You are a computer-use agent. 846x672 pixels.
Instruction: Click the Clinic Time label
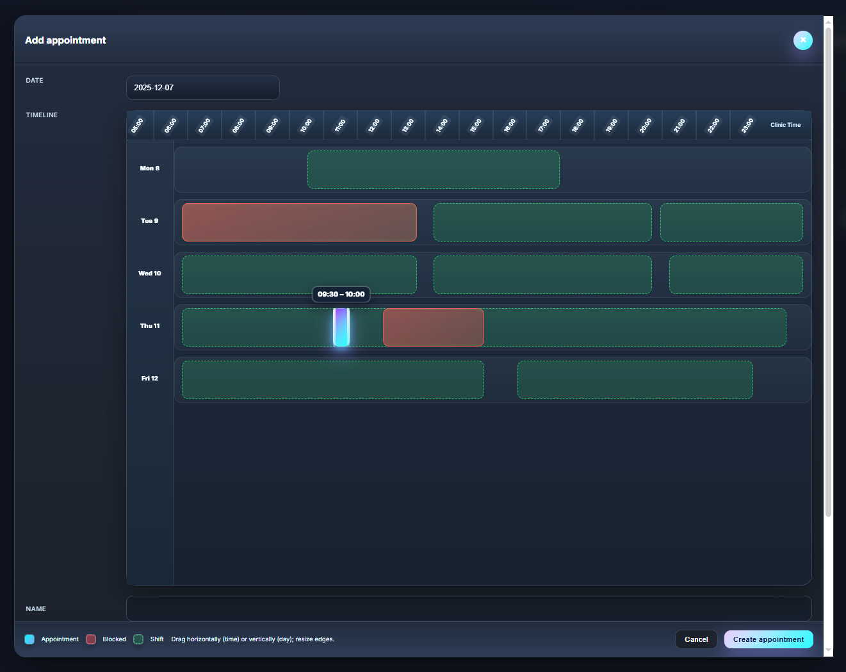pos(785,125)
